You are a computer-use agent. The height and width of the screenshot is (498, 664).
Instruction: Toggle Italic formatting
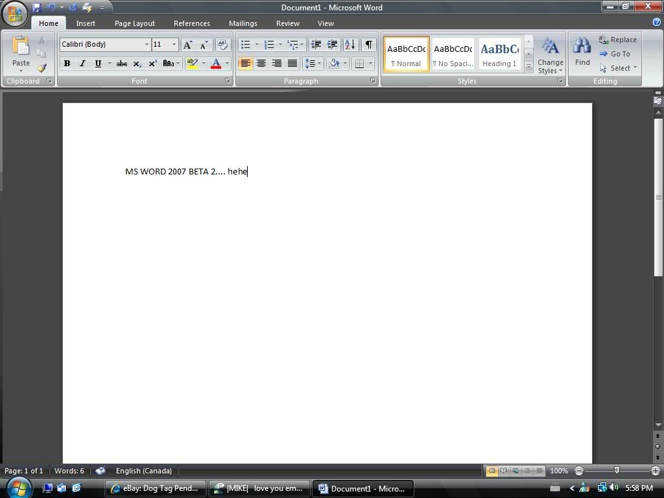click(82, 64)
